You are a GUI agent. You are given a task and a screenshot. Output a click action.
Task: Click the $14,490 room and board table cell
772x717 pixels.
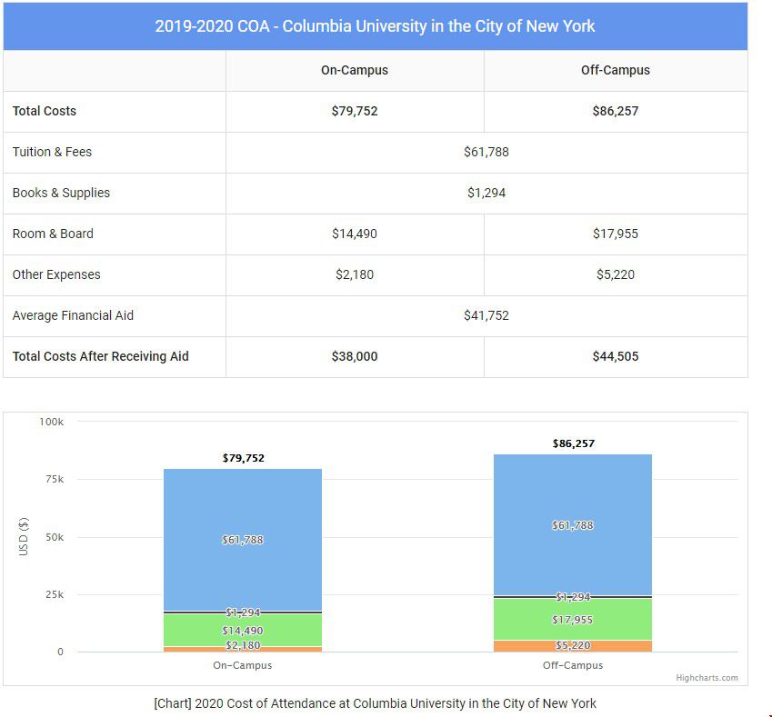355,234
